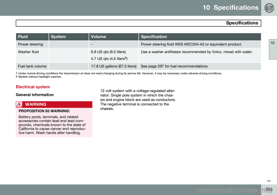Screen dimensions: 277x195
Task: Click the warning triangle icon
Action: pos(19,105)
